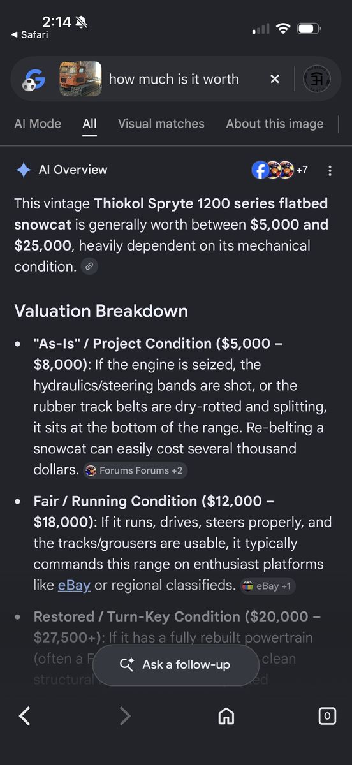Select the All tab
The height and width of the screenshot is (765, 352).
89,124
